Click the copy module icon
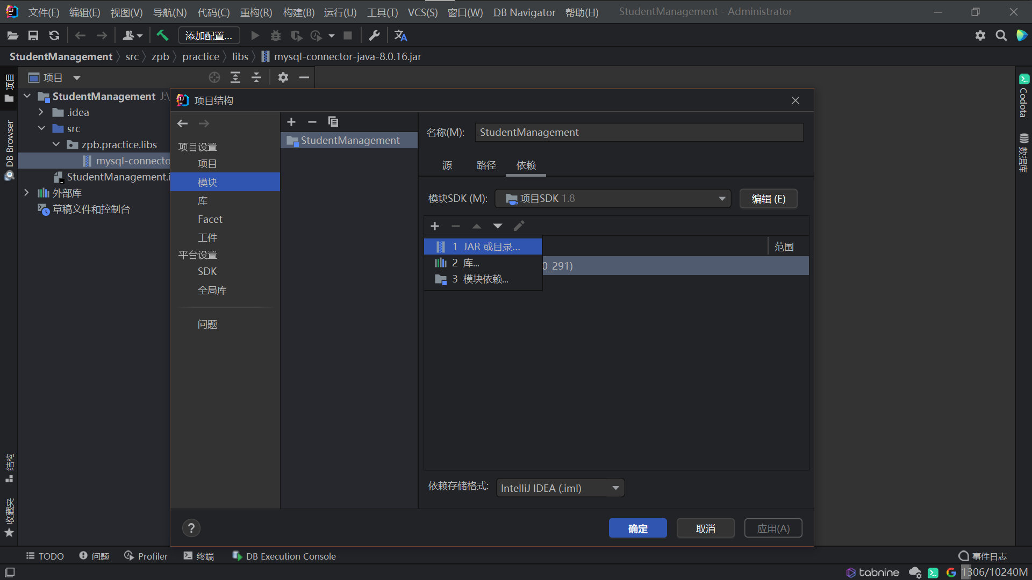1032x580 pixels. [x=333, y=122]
